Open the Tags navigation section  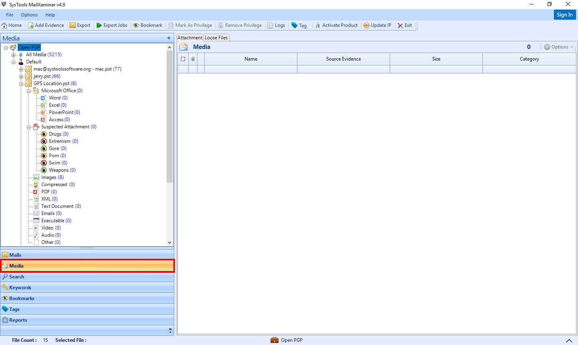pos(87,309)
